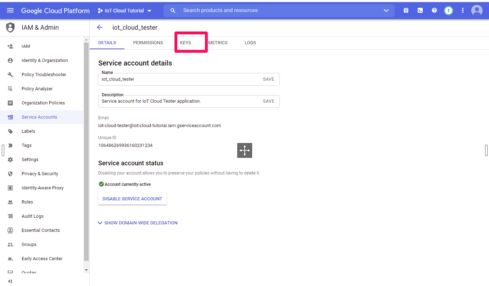The height and width of the screenshot is (286, 489).
Task: Expand the search bar dropdown arrow
Action: (387, 11)
